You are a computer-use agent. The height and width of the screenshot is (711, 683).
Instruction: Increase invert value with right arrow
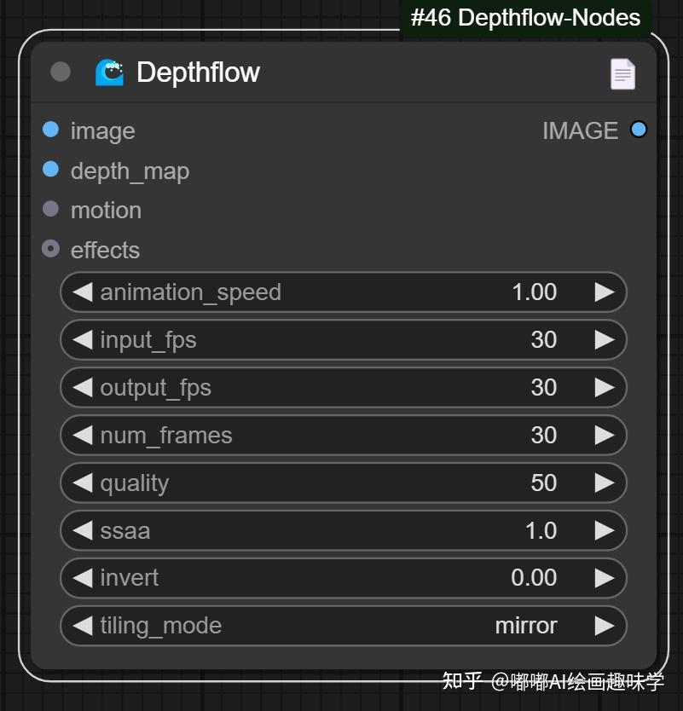coord(605,578)
